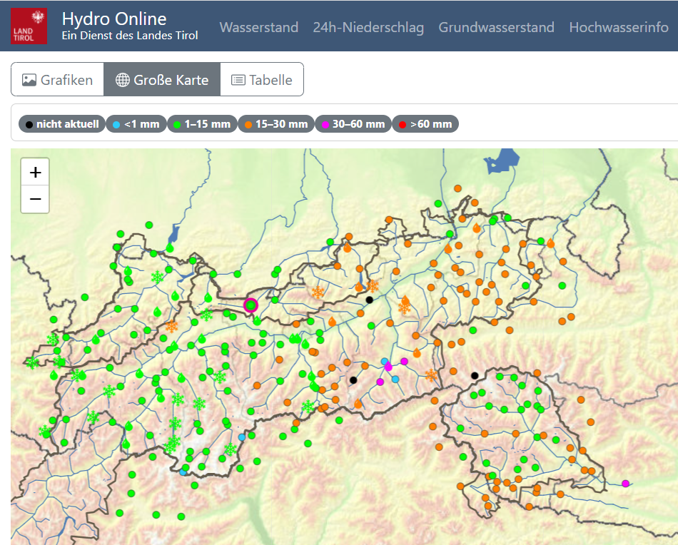Viewport: 678px width, 545px height.
Task: Select the green station circled in magenta
Action: tap(251, 305)
